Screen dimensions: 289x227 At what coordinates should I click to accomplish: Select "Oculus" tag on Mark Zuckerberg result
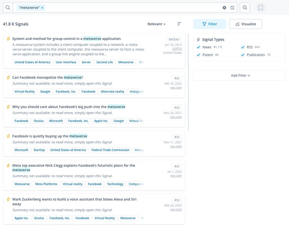39,218
